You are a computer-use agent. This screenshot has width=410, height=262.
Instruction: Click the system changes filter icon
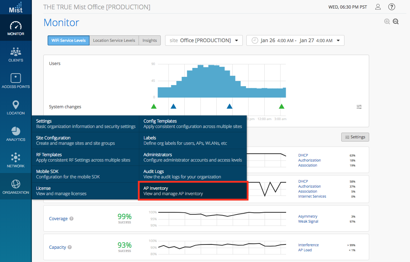(x=359, y=107)
